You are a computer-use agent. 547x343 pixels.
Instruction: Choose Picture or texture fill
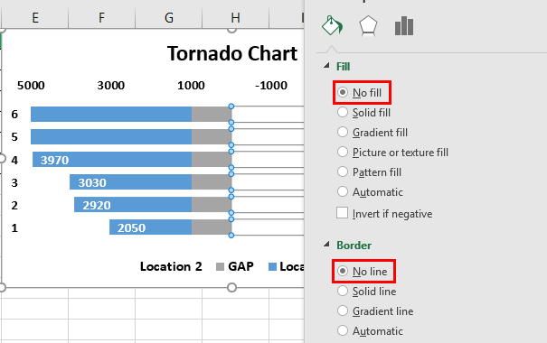(392, 153)
